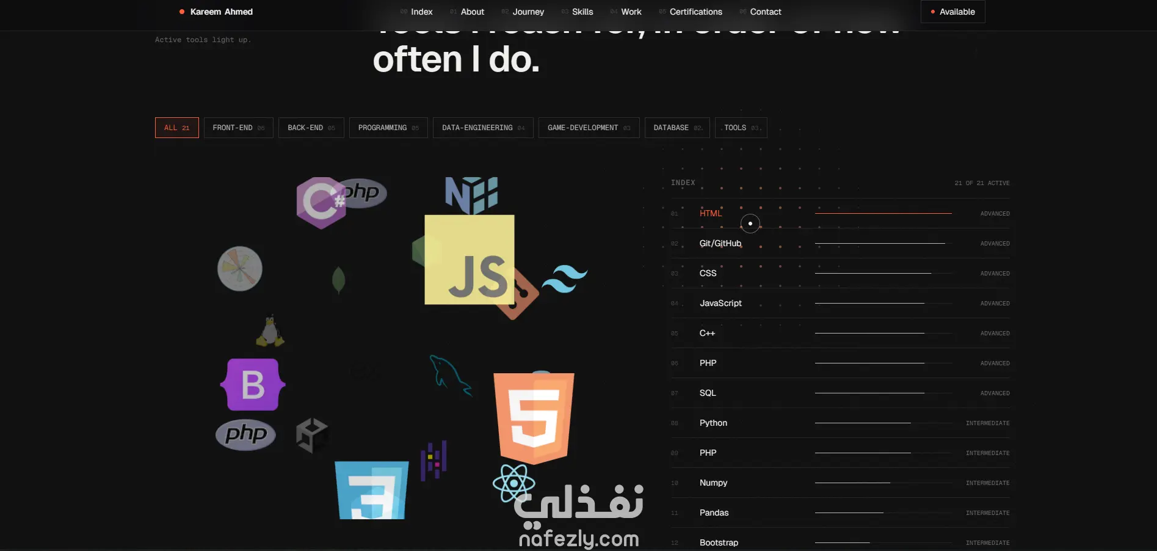The image size is (1157, 551).
Task: Navigate to the Journey section
Action: pyautogui.click(x=523, y=12)
